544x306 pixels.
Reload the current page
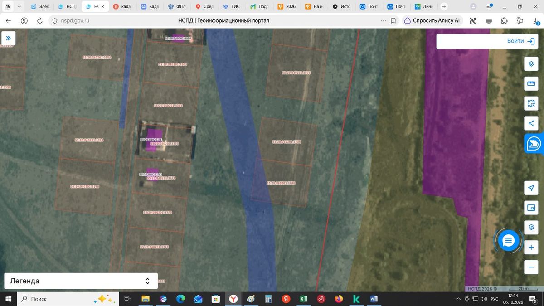(39, 20)
